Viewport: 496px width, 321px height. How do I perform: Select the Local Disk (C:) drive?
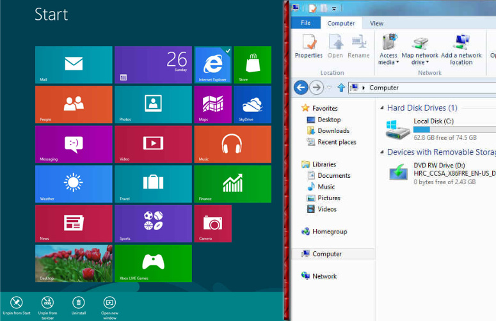click(440, 129)
